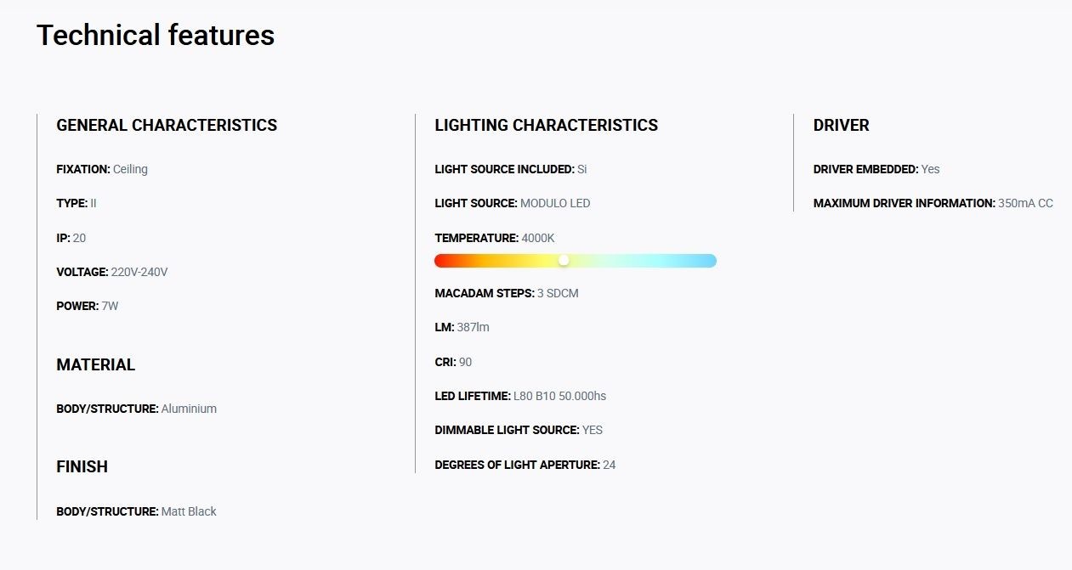Click the Maximum Driver Information 350mA entry
The image size is (1072, 570).
click(933, 203)
